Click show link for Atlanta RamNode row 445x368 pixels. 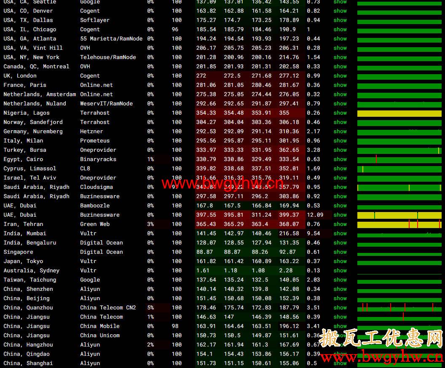pos(340,39)
